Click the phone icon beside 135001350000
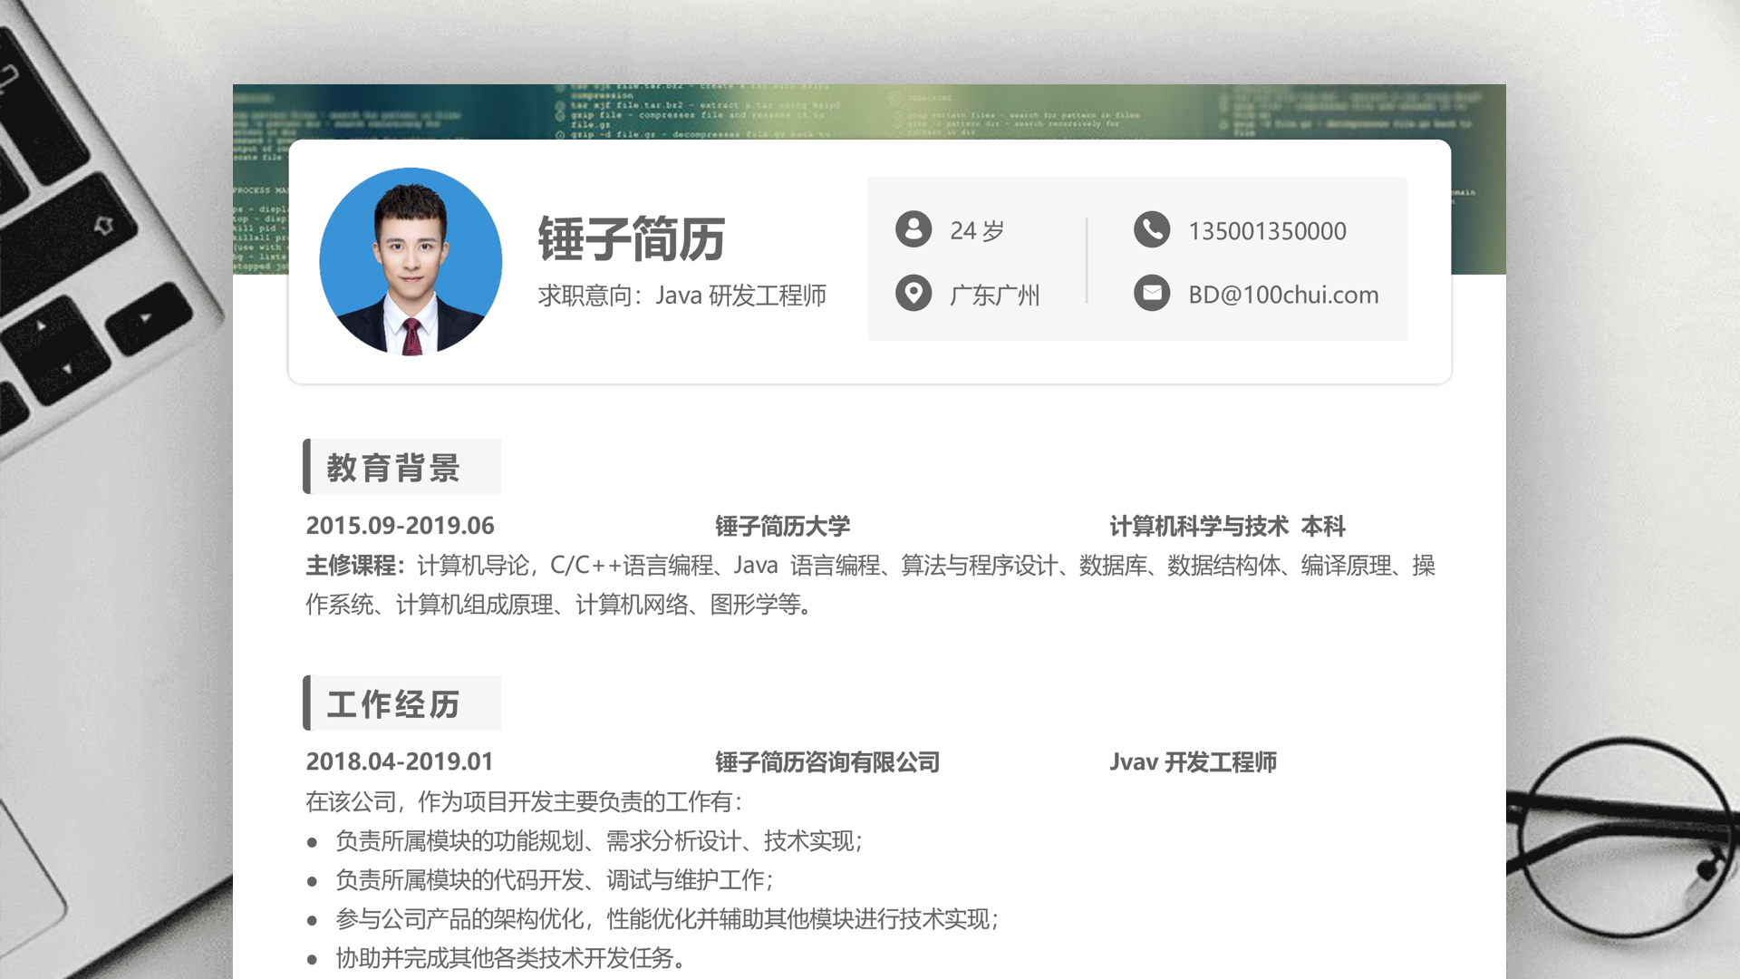Image resolution: width=1740 pixels, height=979 pixels. 1152,229
